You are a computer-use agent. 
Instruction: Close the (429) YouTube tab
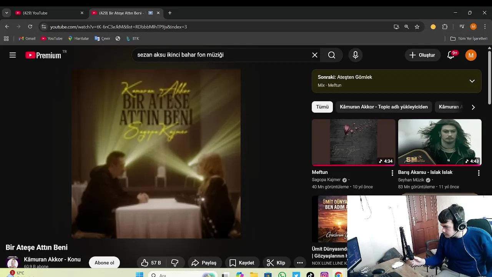pyautogui.click(x=82, y=13)
